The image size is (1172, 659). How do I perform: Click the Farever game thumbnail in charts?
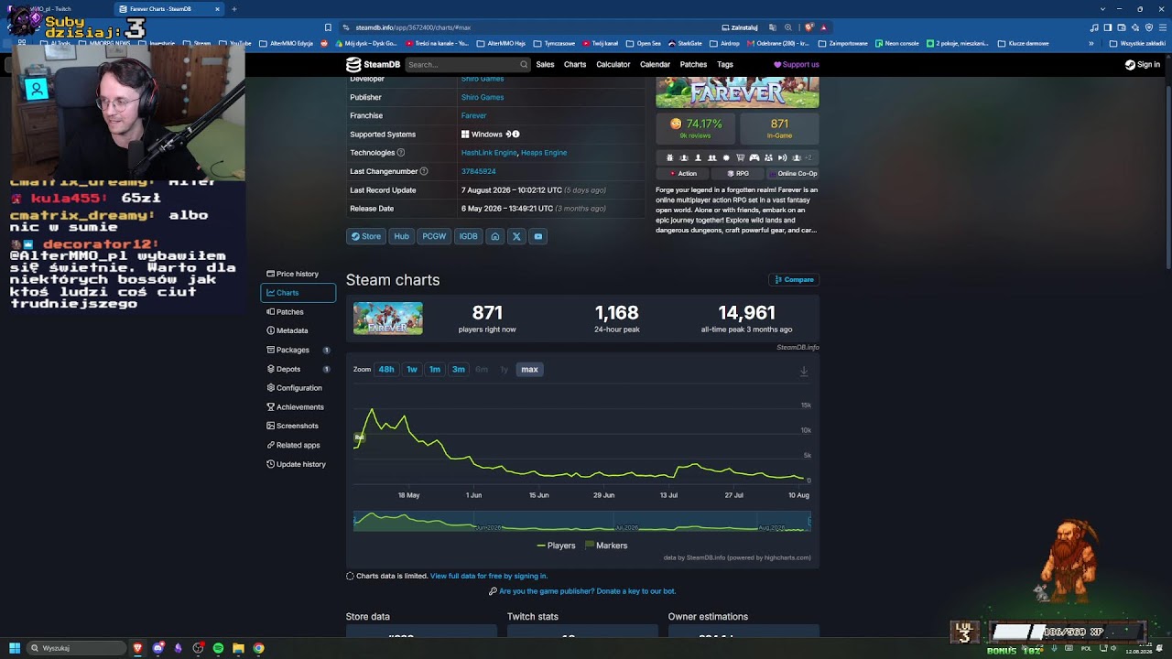tap(388, 319)
